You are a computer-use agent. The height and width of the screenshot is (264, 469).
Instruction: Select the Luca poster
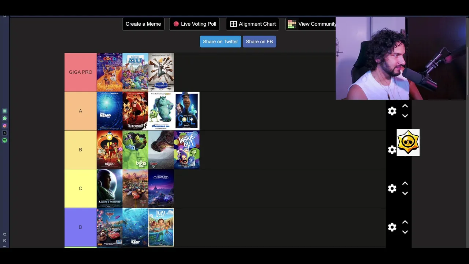pos(161,227)
